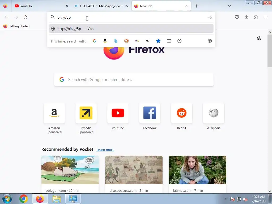Switch to the YouTube tab
272x204 pixels.
click(x=41, y=6)
